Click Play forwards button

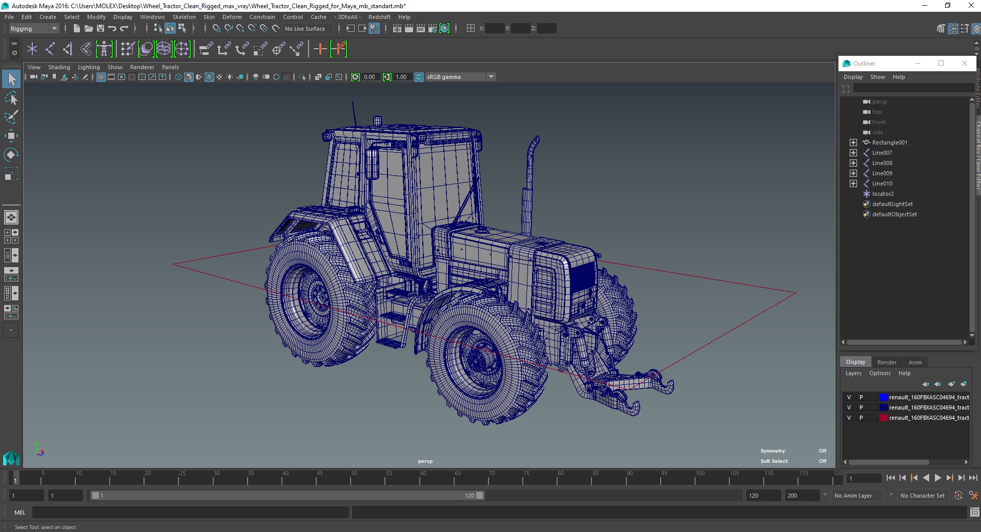coord(938,478)
